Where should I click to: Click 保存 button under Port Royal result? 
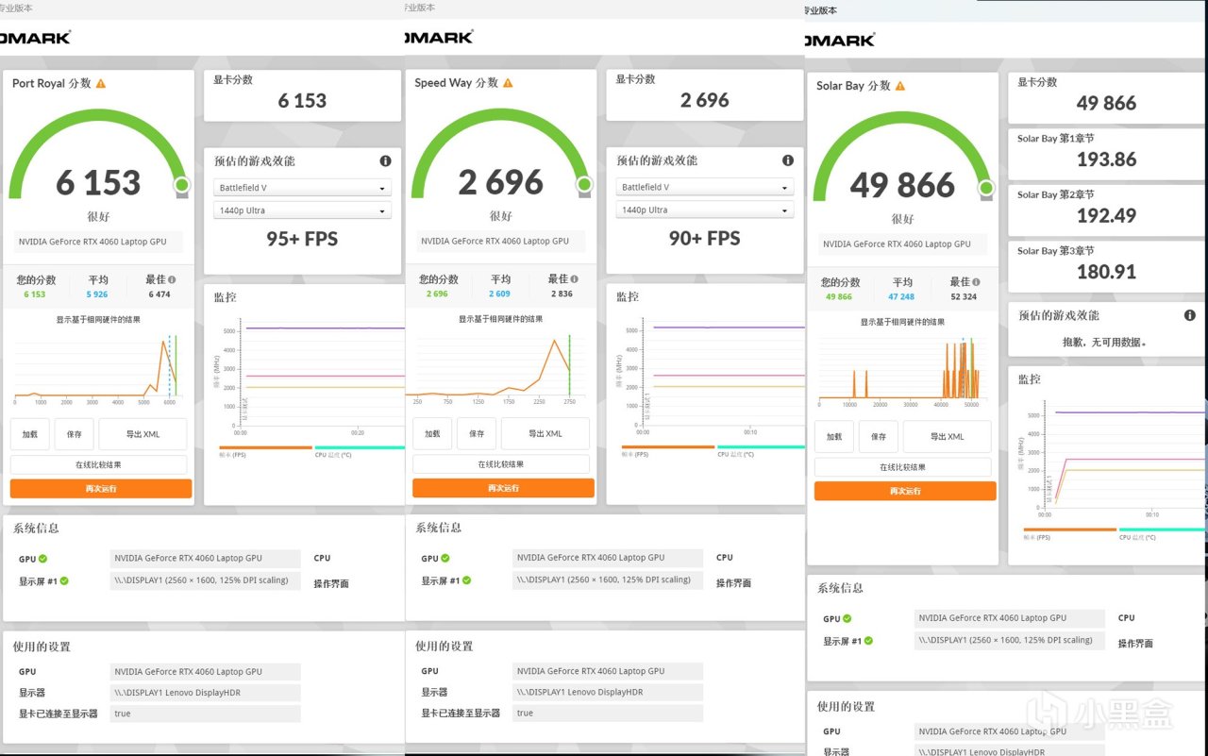[x=74, y=434]
